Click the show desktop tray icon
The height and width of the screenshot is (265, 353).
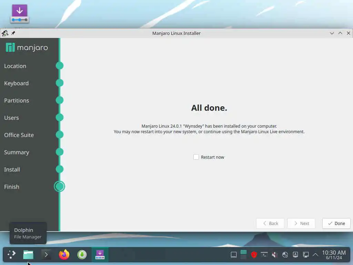click(234, 255)
